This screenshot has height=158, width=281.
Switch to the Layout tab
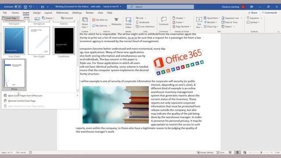coord(48,13)
